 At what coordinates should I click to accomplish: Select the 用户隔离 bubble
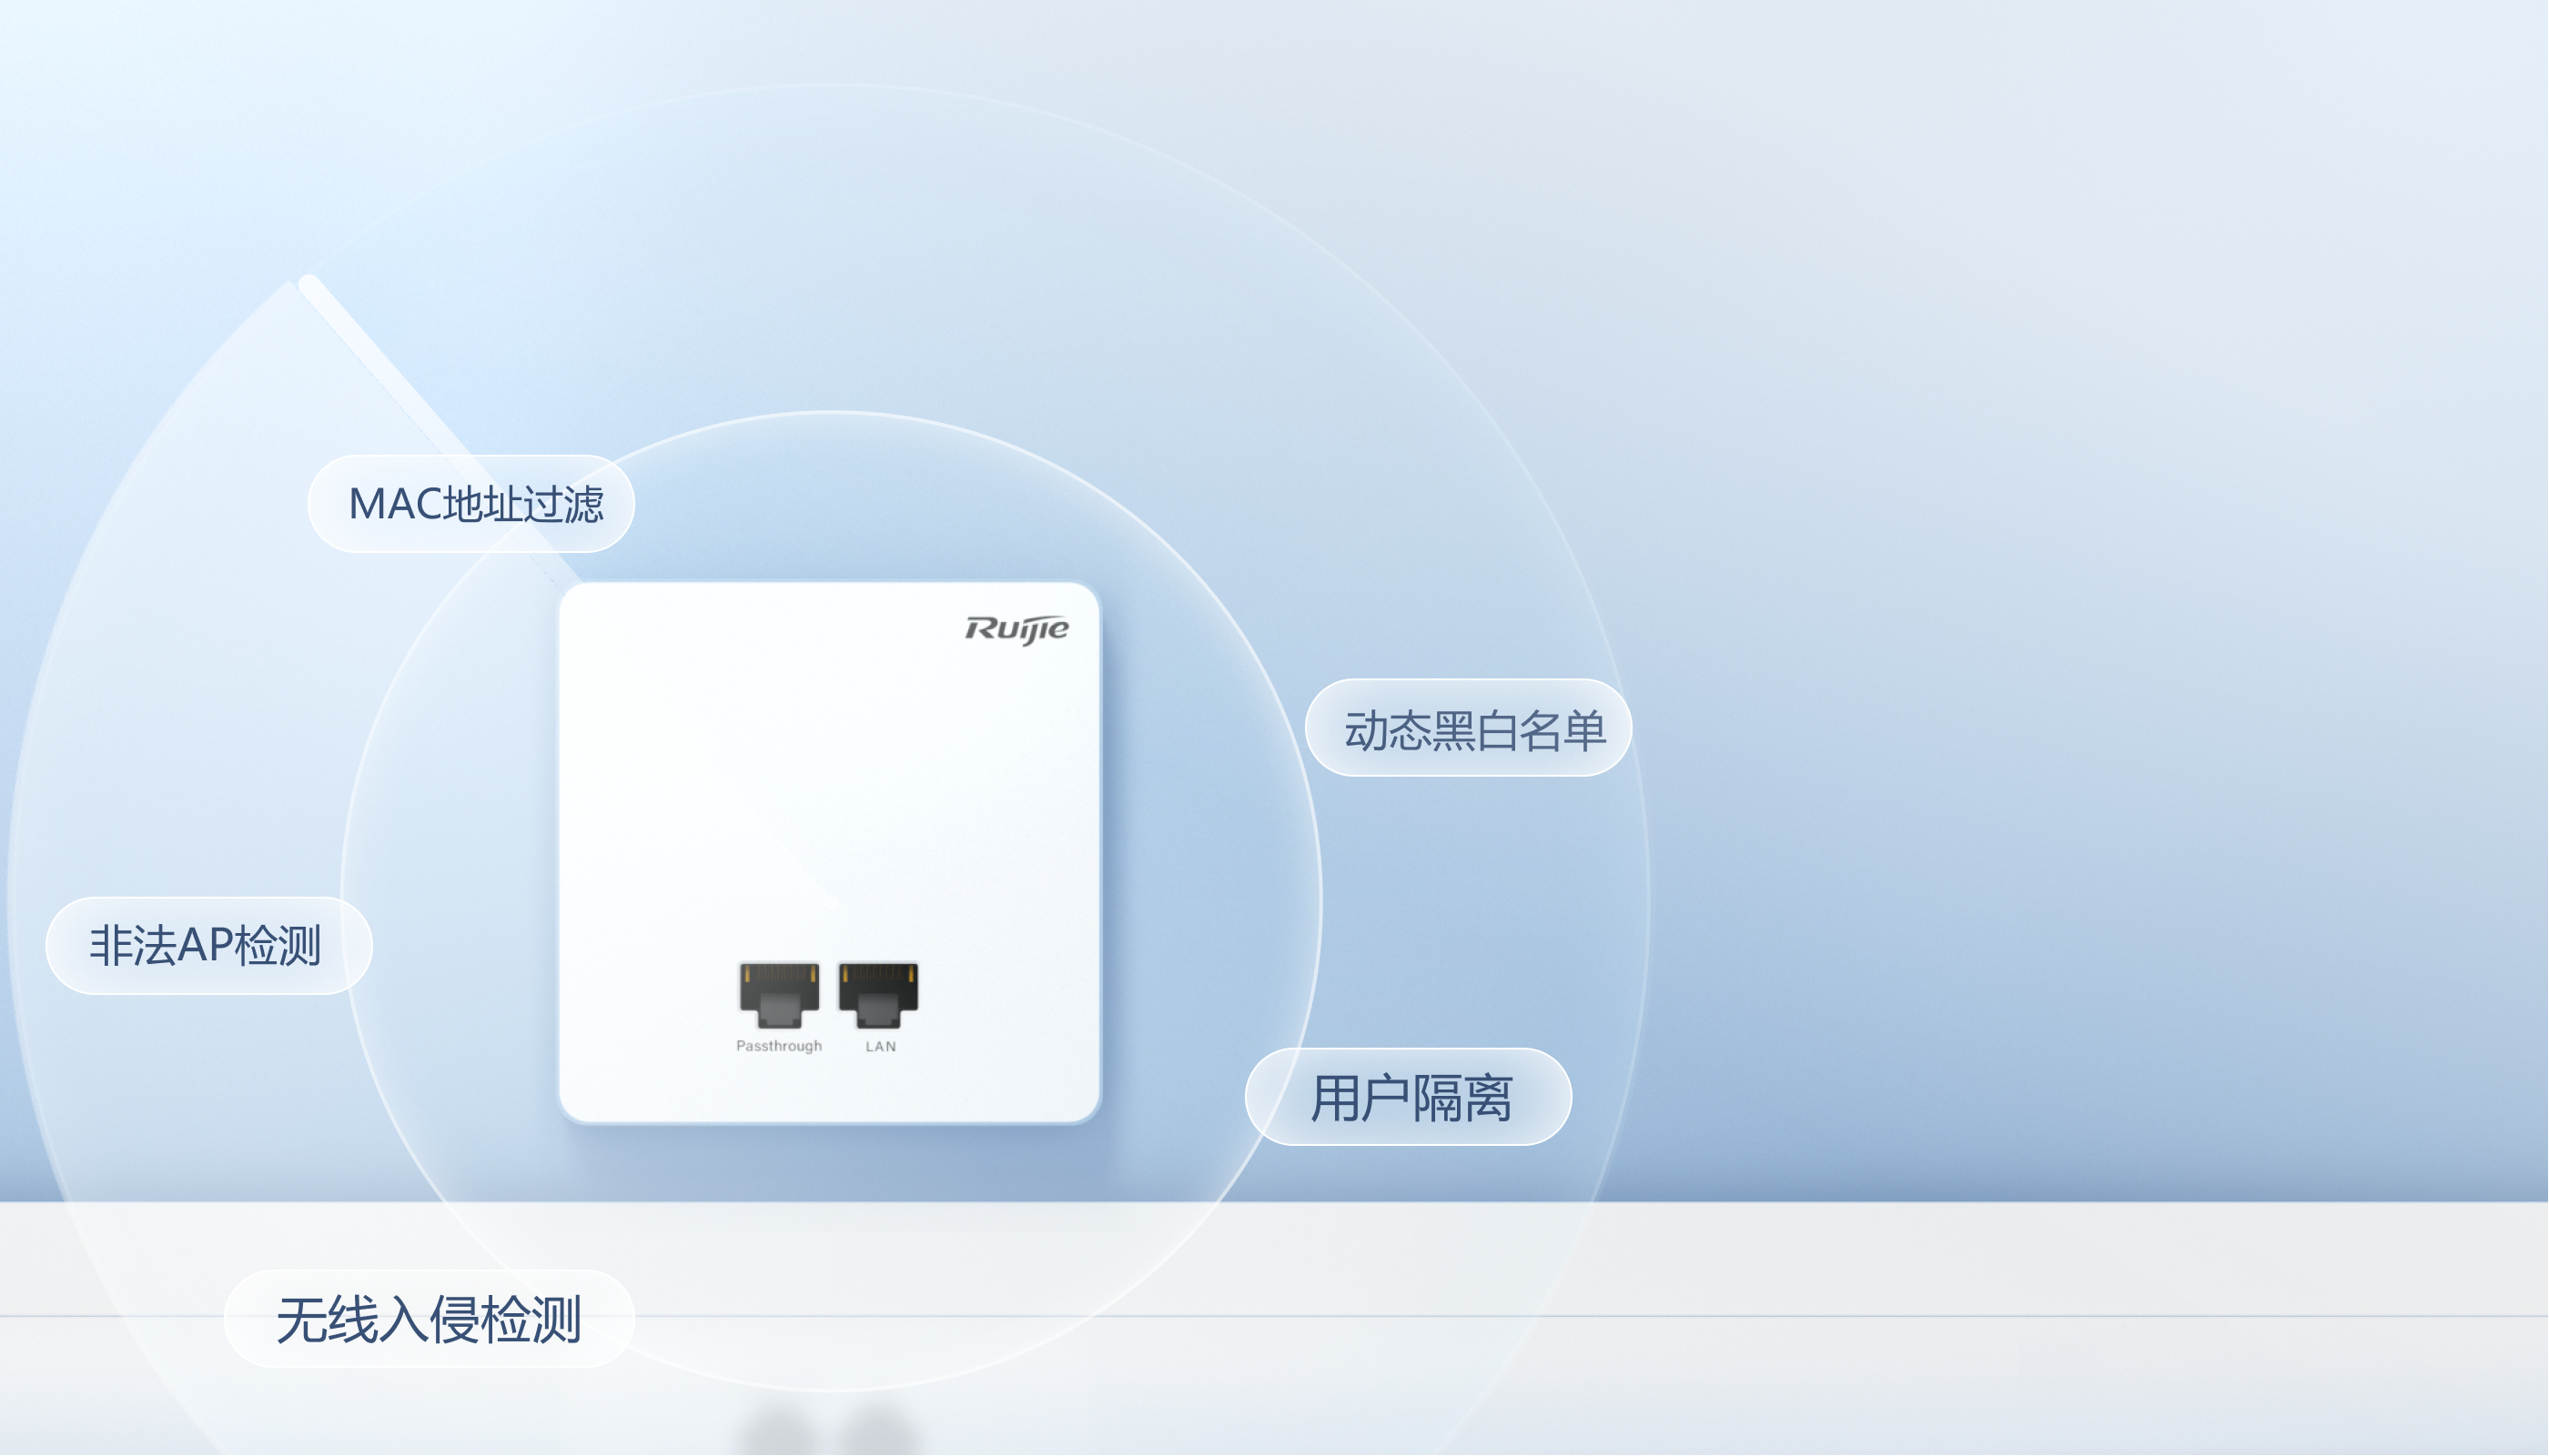pos(1409,1097)
